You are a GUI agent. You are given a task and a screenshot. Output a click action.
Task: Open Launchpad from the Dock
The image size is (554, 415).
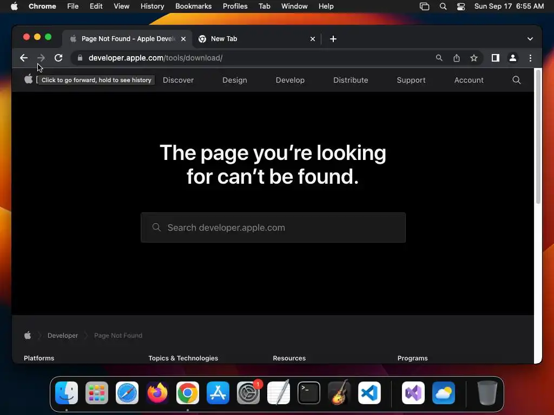97,393
